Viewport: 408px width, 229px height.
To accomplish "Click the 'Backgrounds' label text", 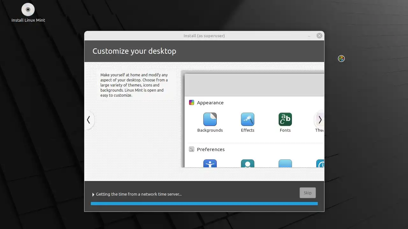I will coord(210,130).
